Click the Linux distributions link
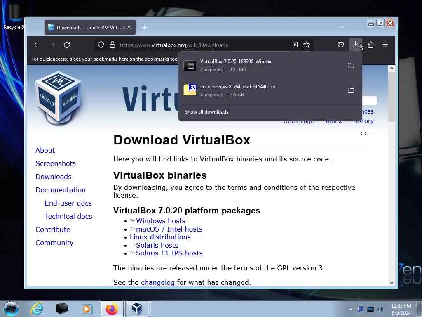 160,237
